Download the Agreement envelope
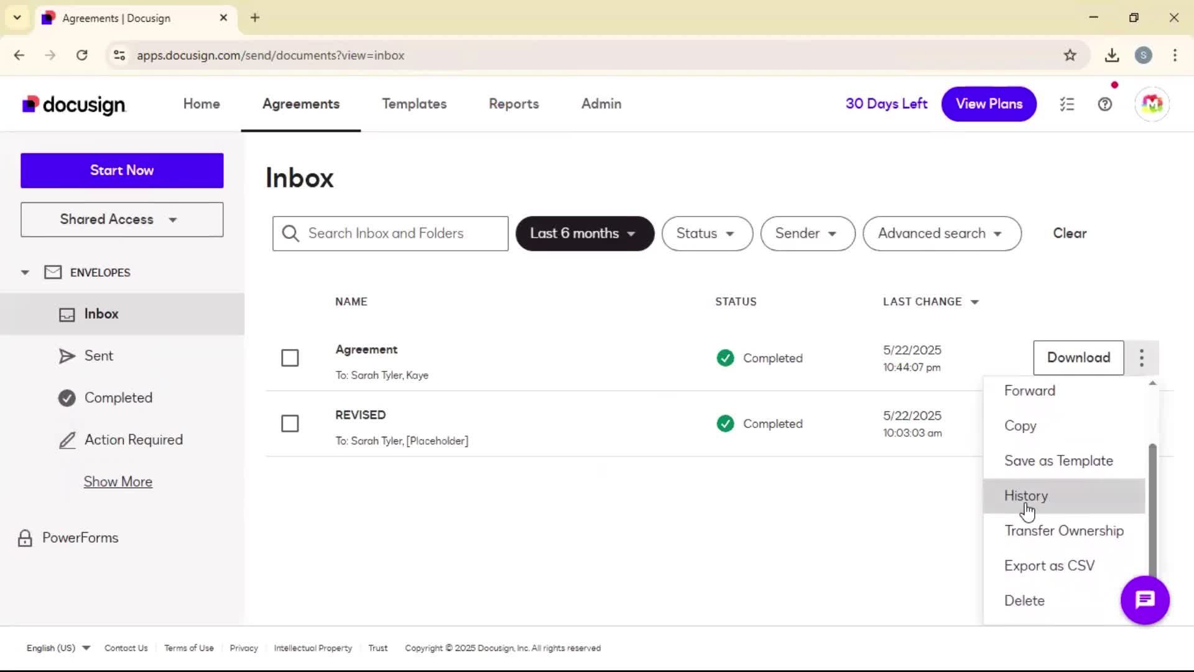 [x=1078, y=358]
